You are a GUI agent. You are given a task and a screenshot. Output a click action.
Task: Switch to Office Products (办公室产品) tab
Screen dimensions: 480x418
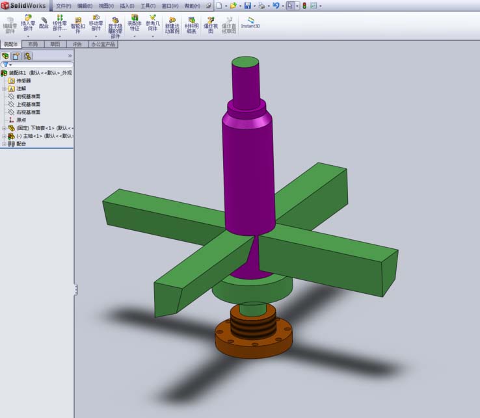(103, 44)
